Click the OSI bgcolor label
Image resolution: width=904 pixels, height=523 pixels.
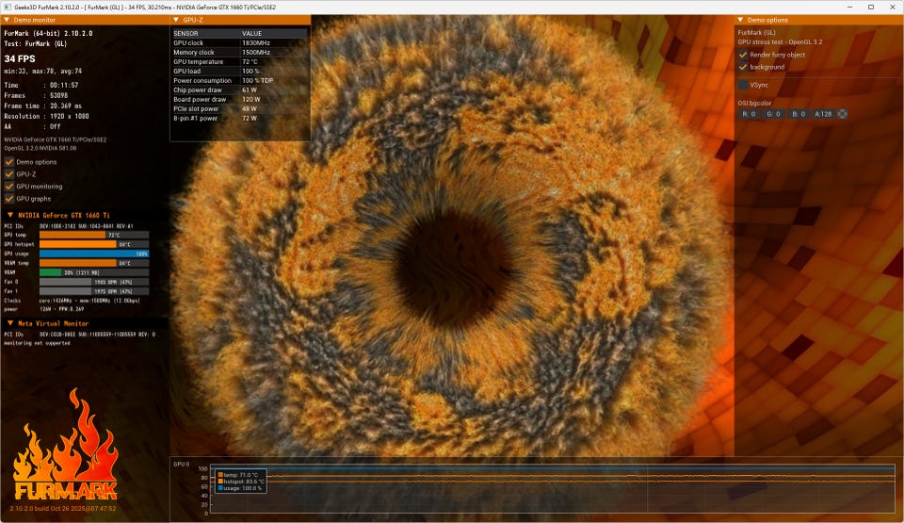point(754,103)
